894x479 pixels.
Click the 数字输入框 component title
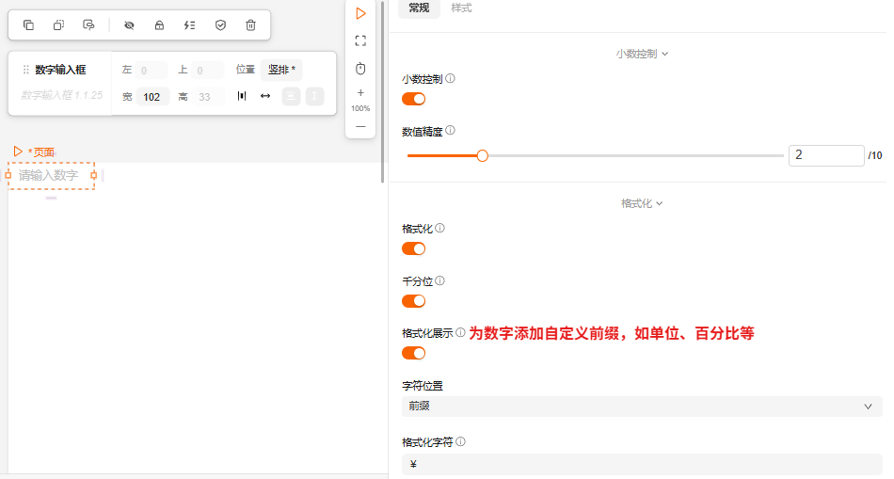60,70
